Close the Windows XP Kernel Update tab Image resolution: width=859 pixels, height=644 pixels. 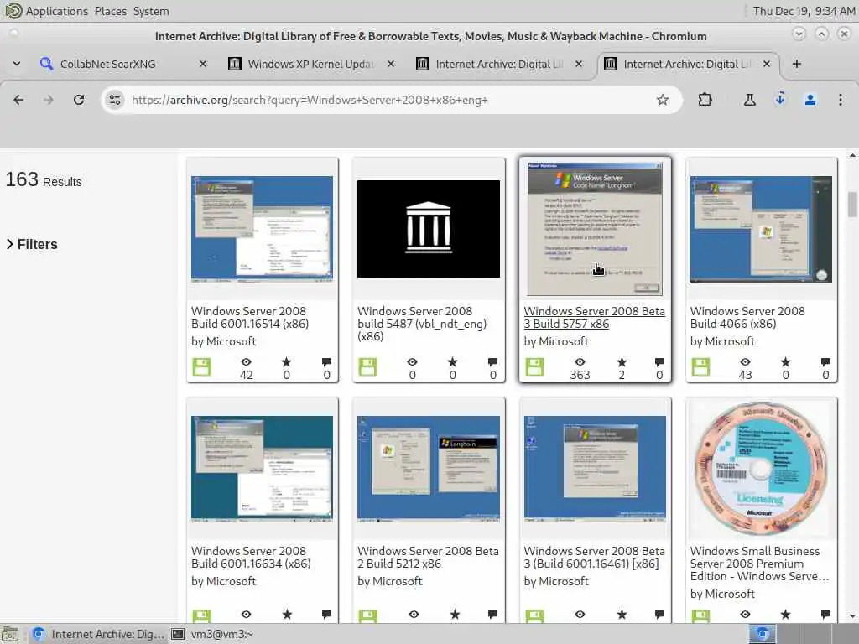(391, 64)
